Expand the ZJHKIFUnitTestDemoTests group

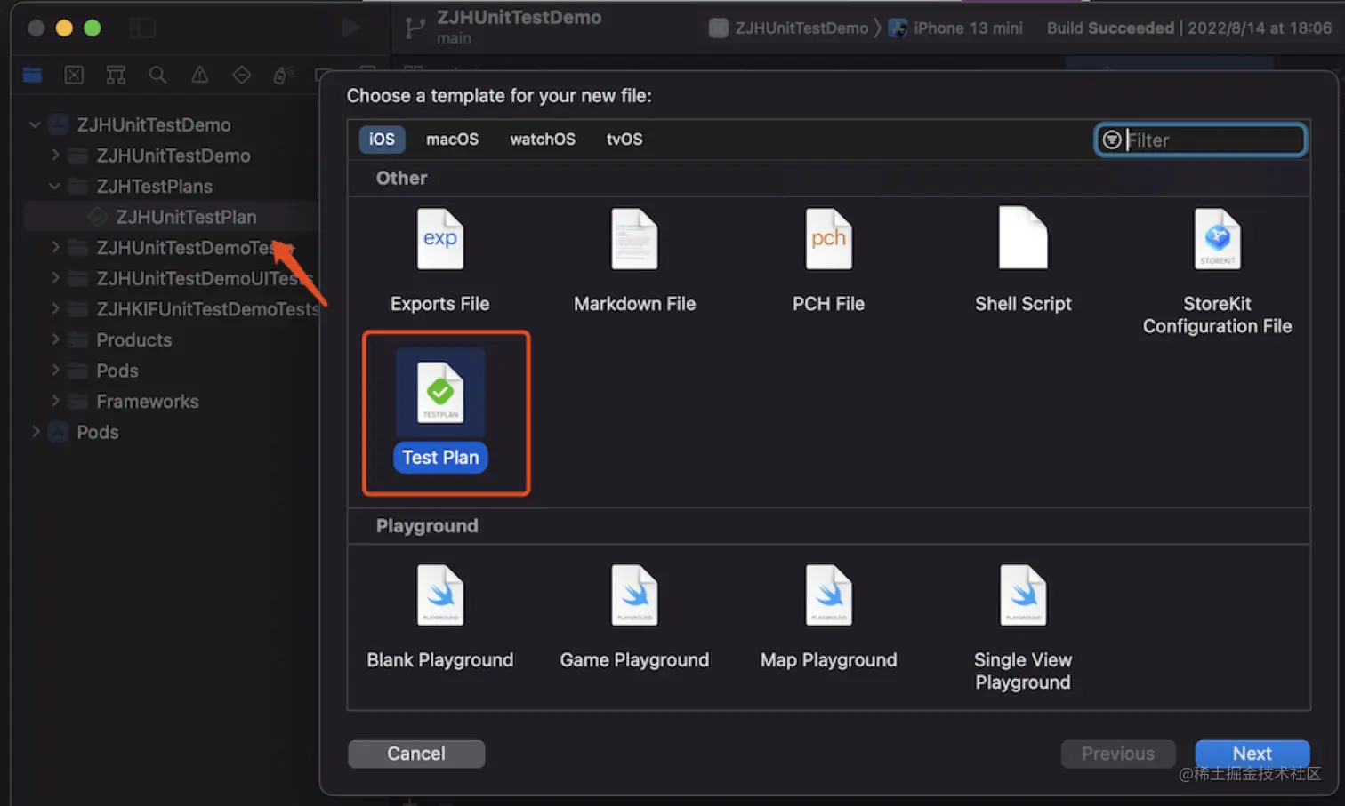[x=55, y=309]
